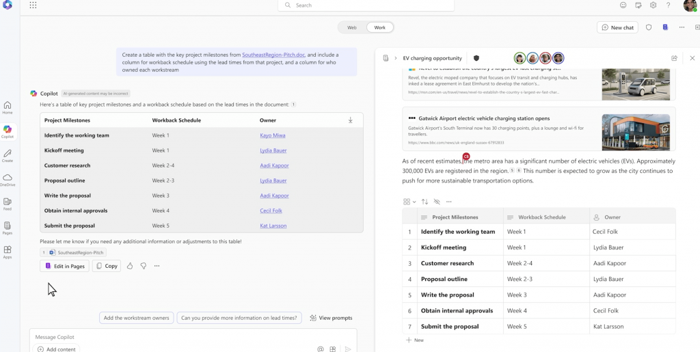Expand the page breadcrumb chevron
Screen dimensions: 700x352
tap(396, 58)
